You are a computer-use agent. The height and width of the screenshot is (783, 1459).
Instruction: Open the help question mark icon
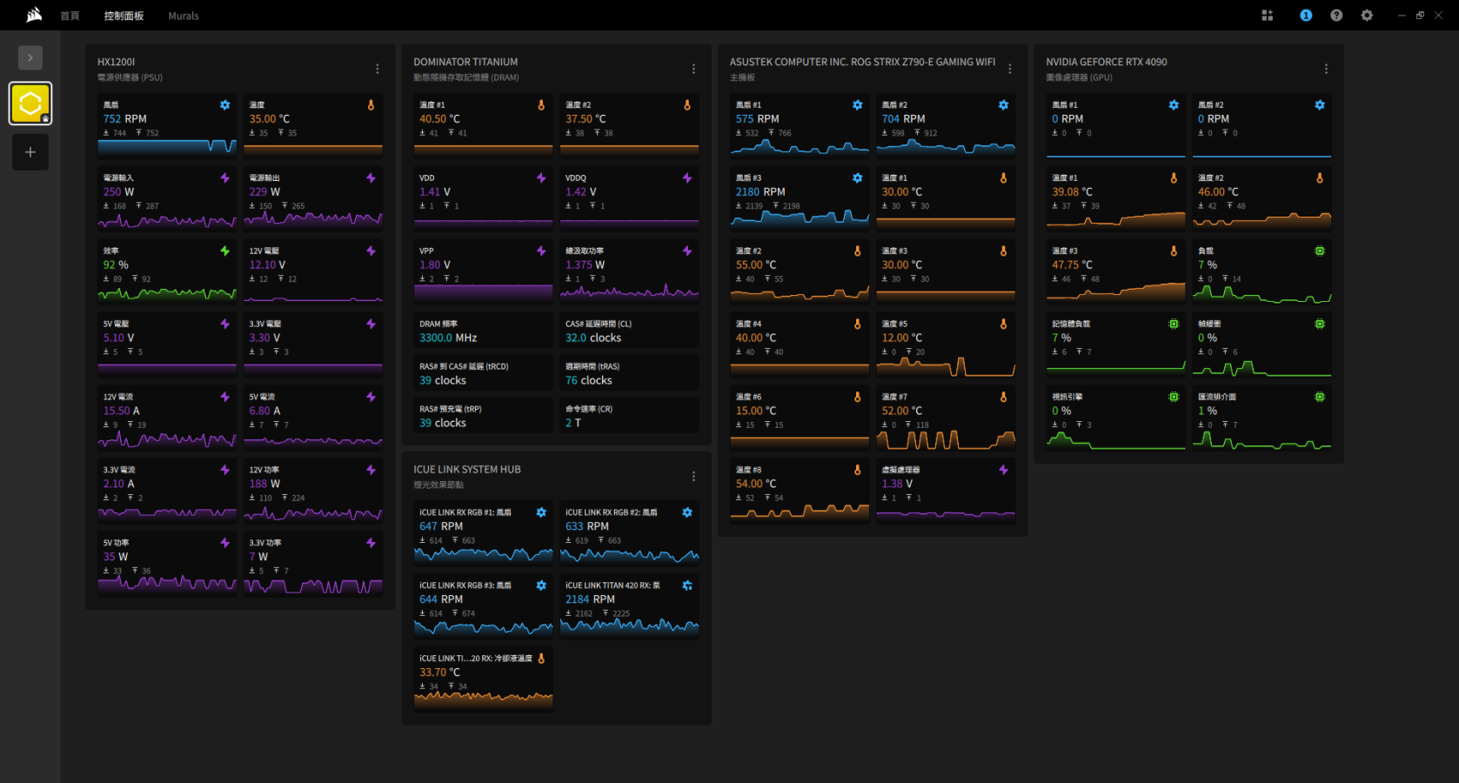1336,16
